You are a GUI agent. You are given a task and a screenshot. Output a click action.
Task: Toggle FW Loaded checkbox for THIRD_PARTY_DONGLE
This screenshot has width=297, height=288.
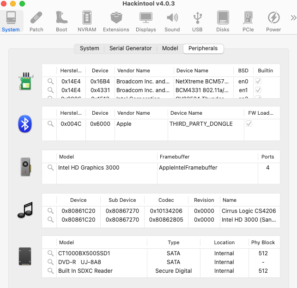pos(249,124)
